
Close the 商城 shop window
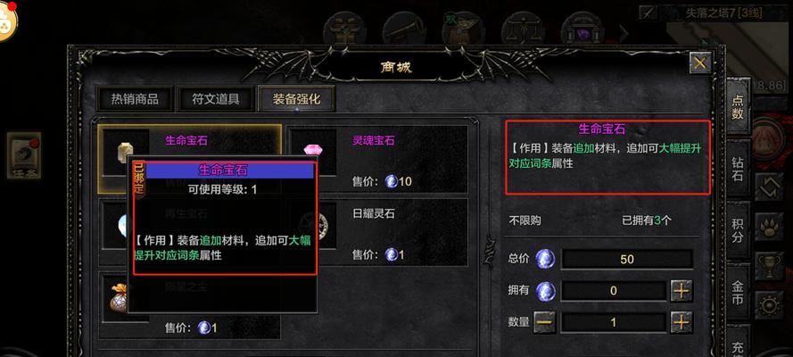(x=700, y=63)
